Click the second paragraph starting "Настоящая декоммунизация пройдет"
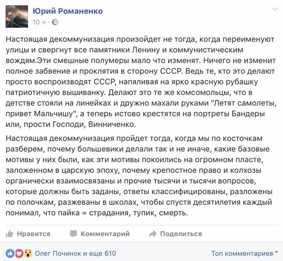The height and width of the screenshot is (261, 283). 139,176
